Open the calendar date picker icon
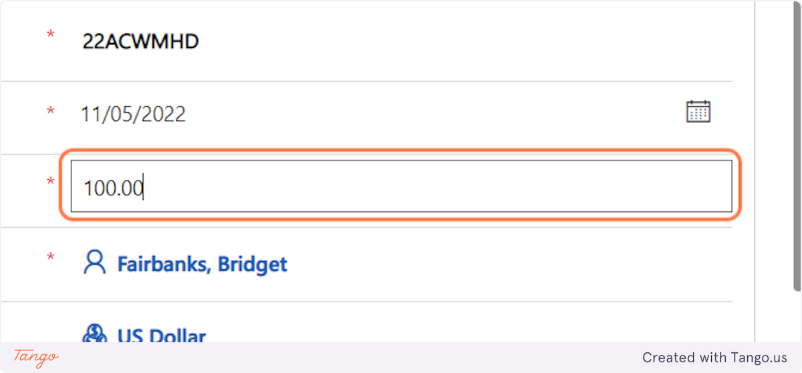 click(698, 111)
